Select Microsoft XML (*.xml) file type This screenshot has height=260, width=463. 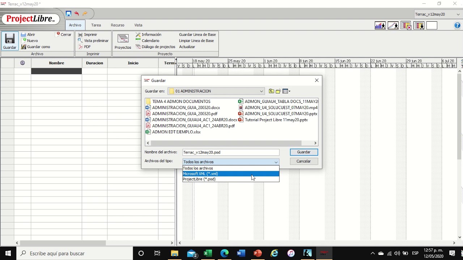click(231, 174)
